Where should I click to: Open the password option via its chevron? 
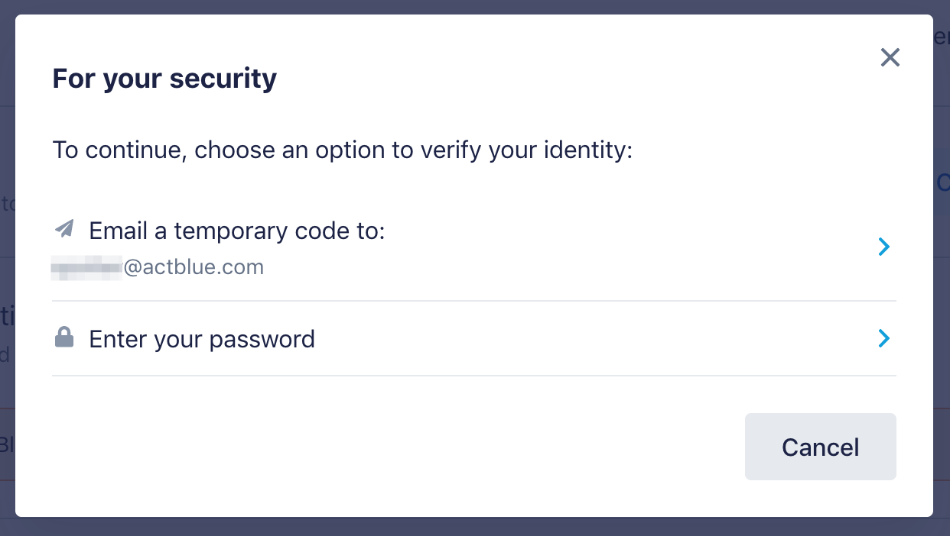click(x=884, y=338)
